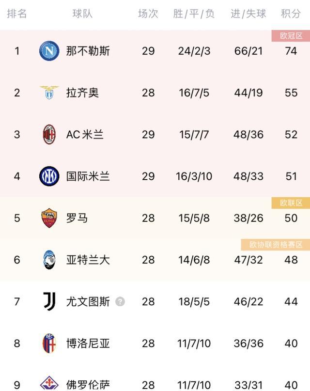Select the Lazio eagle badge
This screenshot has width=310, height=391.
pos(48,91)
